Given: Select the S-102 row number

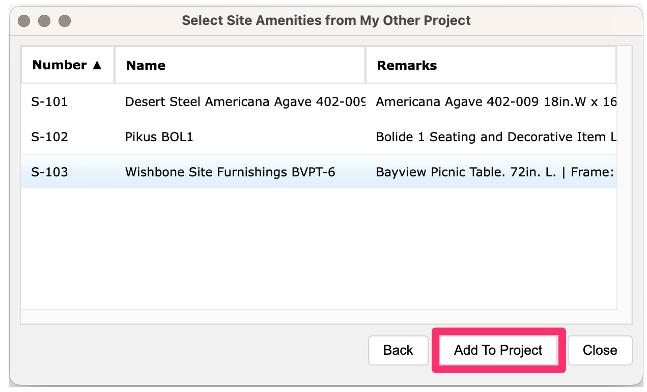Looking at the screenshot, I should (x=49, y=137).
